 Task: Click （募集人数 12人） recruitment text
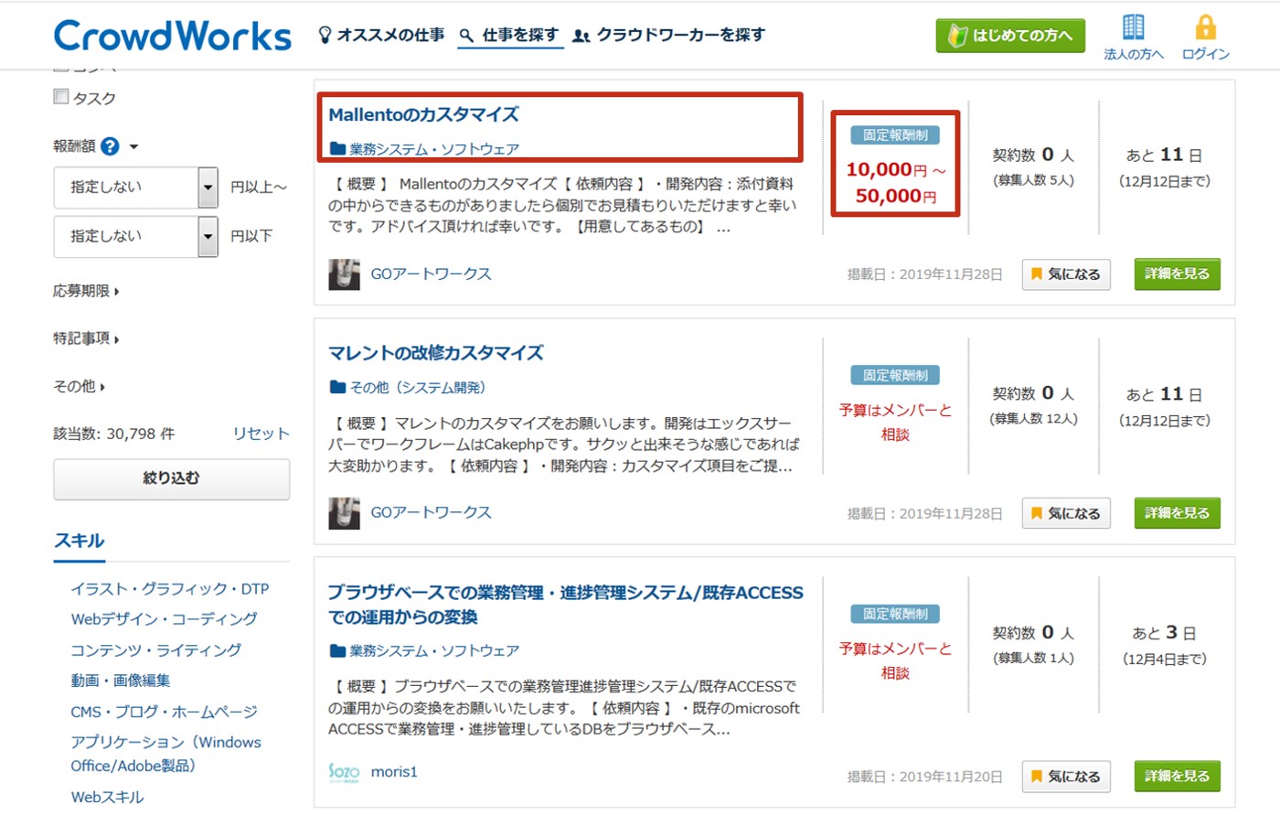click(1034, 419)
